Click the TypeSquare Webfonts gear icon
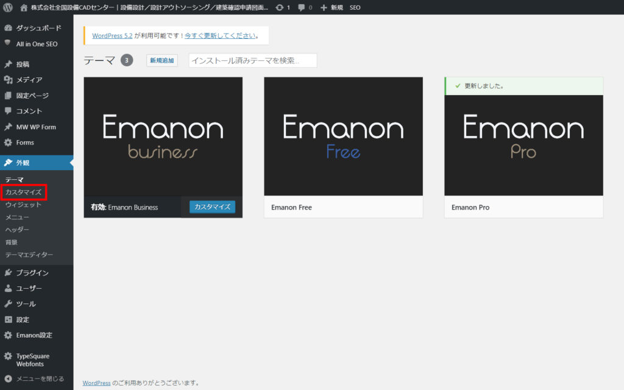624x390 pixels. click(8, 356)
